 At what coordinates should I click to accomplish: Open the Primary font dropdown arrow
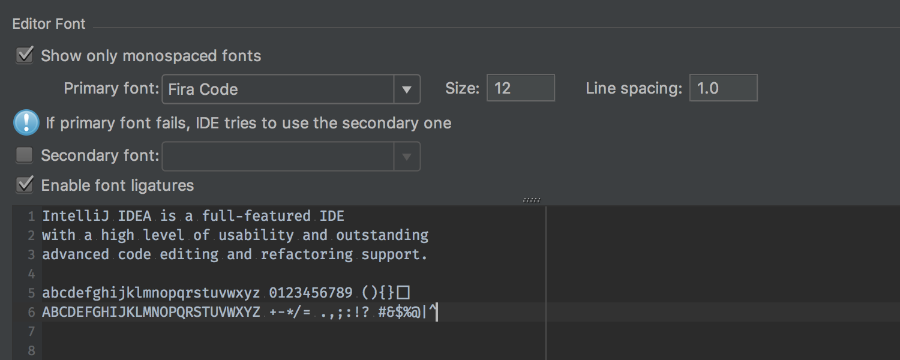click(407, 89)
